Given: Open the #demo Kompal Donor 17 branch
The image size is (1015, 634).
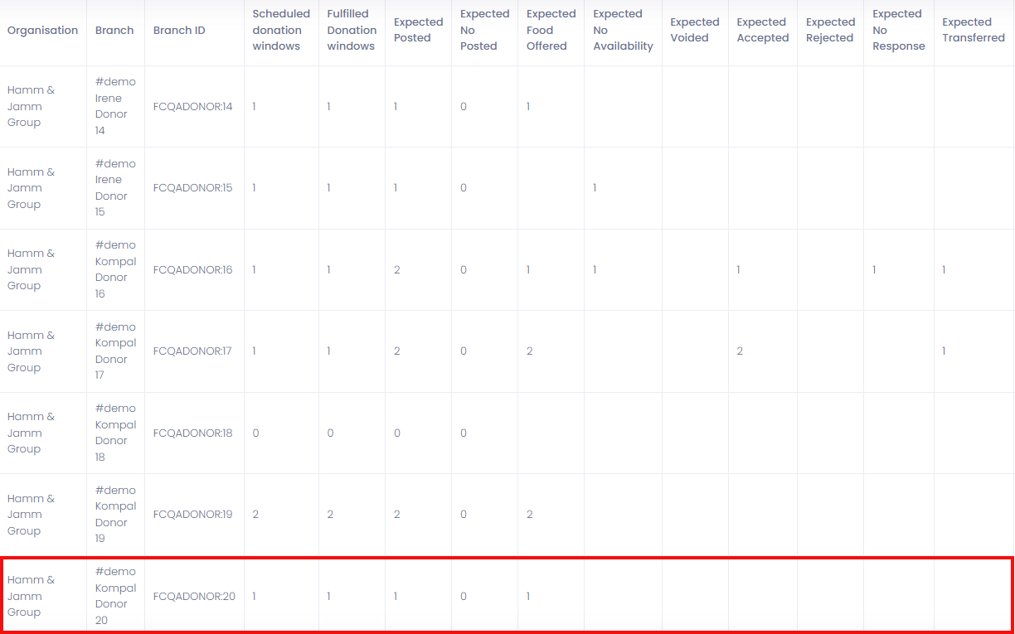Looking at the screenshot, I should [115, 351].
